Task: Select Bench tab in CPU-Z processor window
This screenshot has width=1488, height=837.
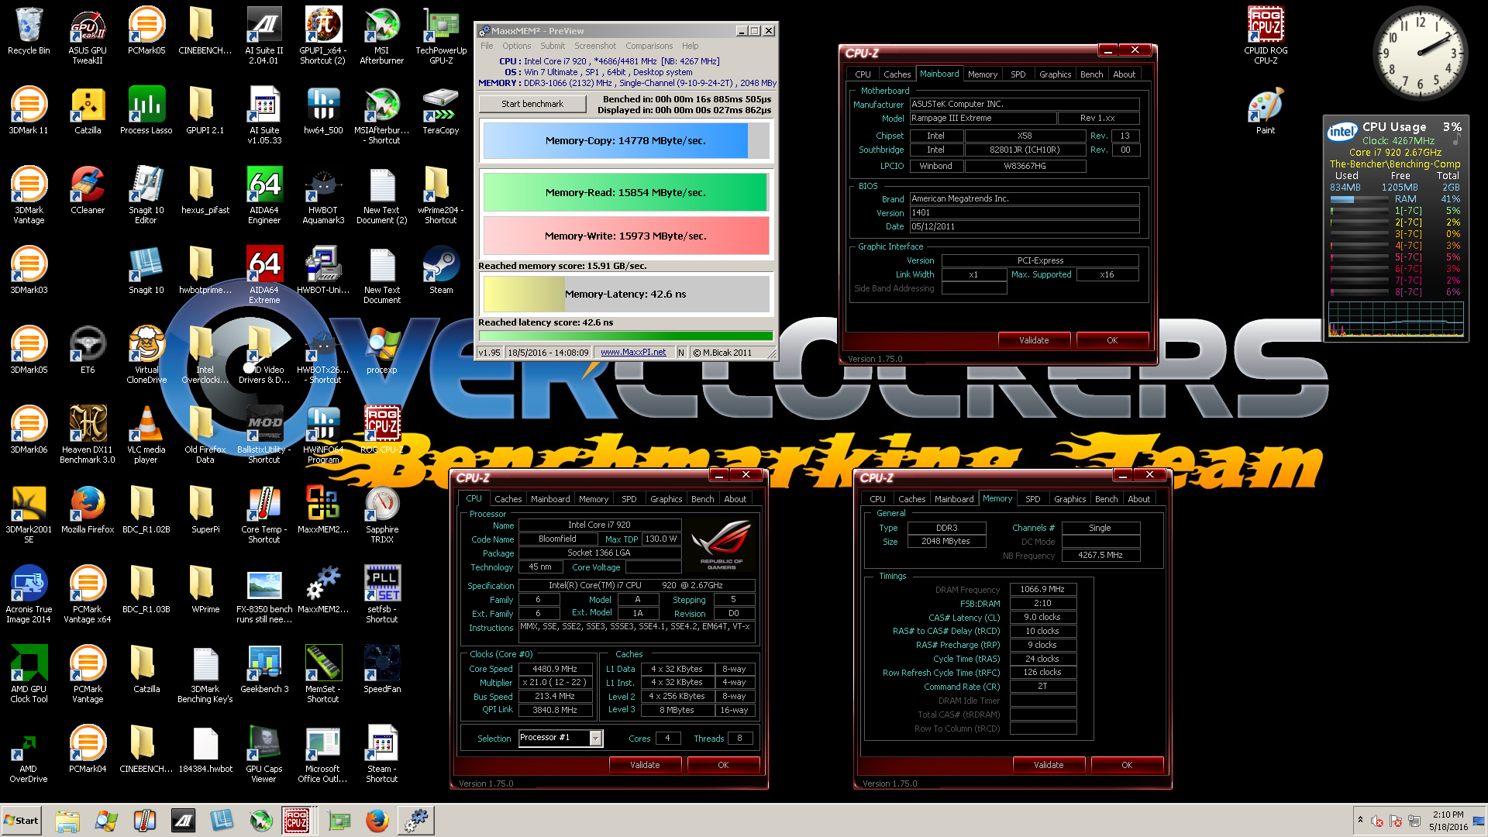Action: click(702, 499)
